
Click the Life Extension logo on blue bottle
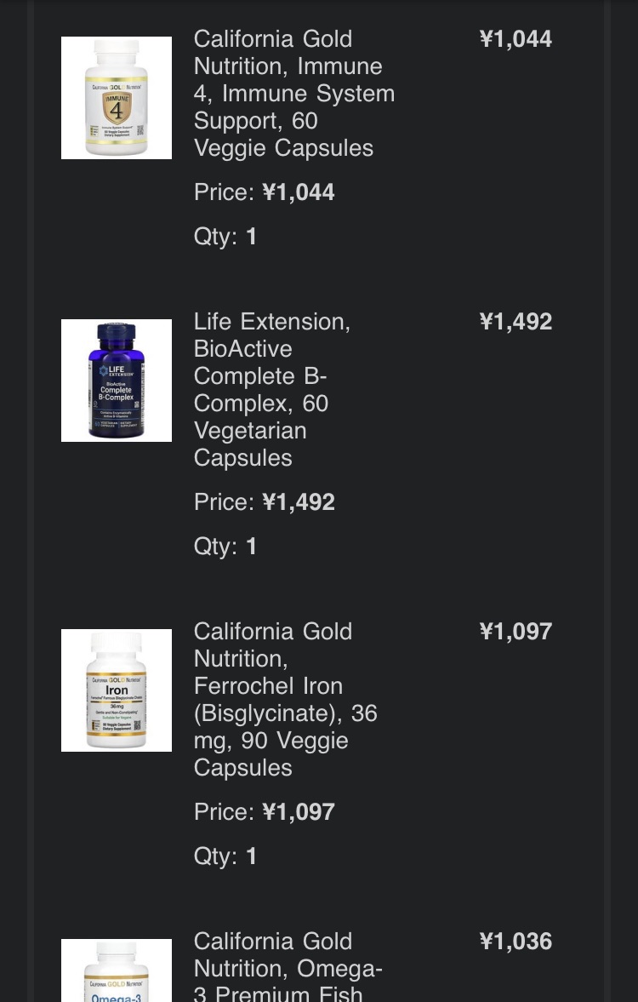116,371
